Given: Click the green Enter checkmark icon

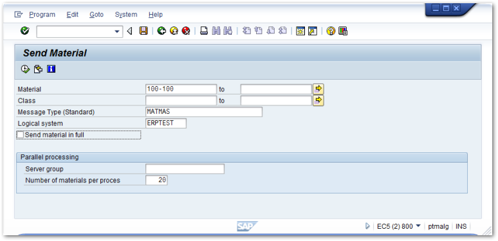Looking at the screenshot, I should (x=25, y=31).
